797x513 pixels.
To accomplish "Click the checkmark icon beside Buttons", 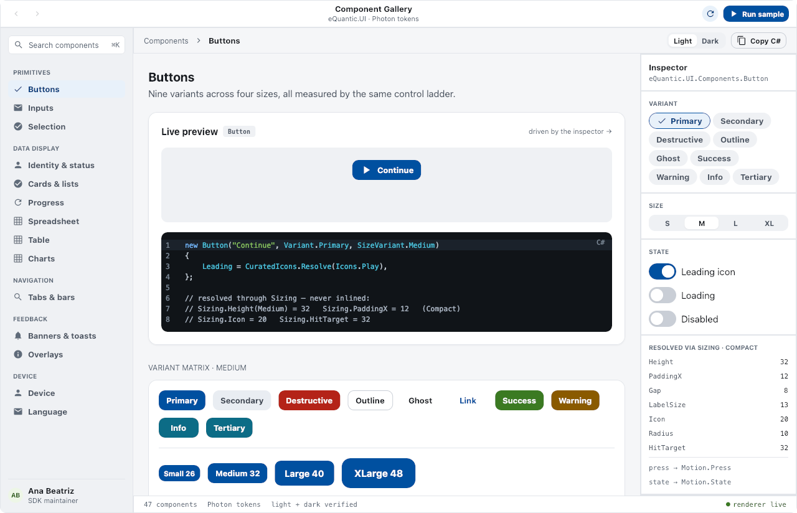I will [18, 89].
